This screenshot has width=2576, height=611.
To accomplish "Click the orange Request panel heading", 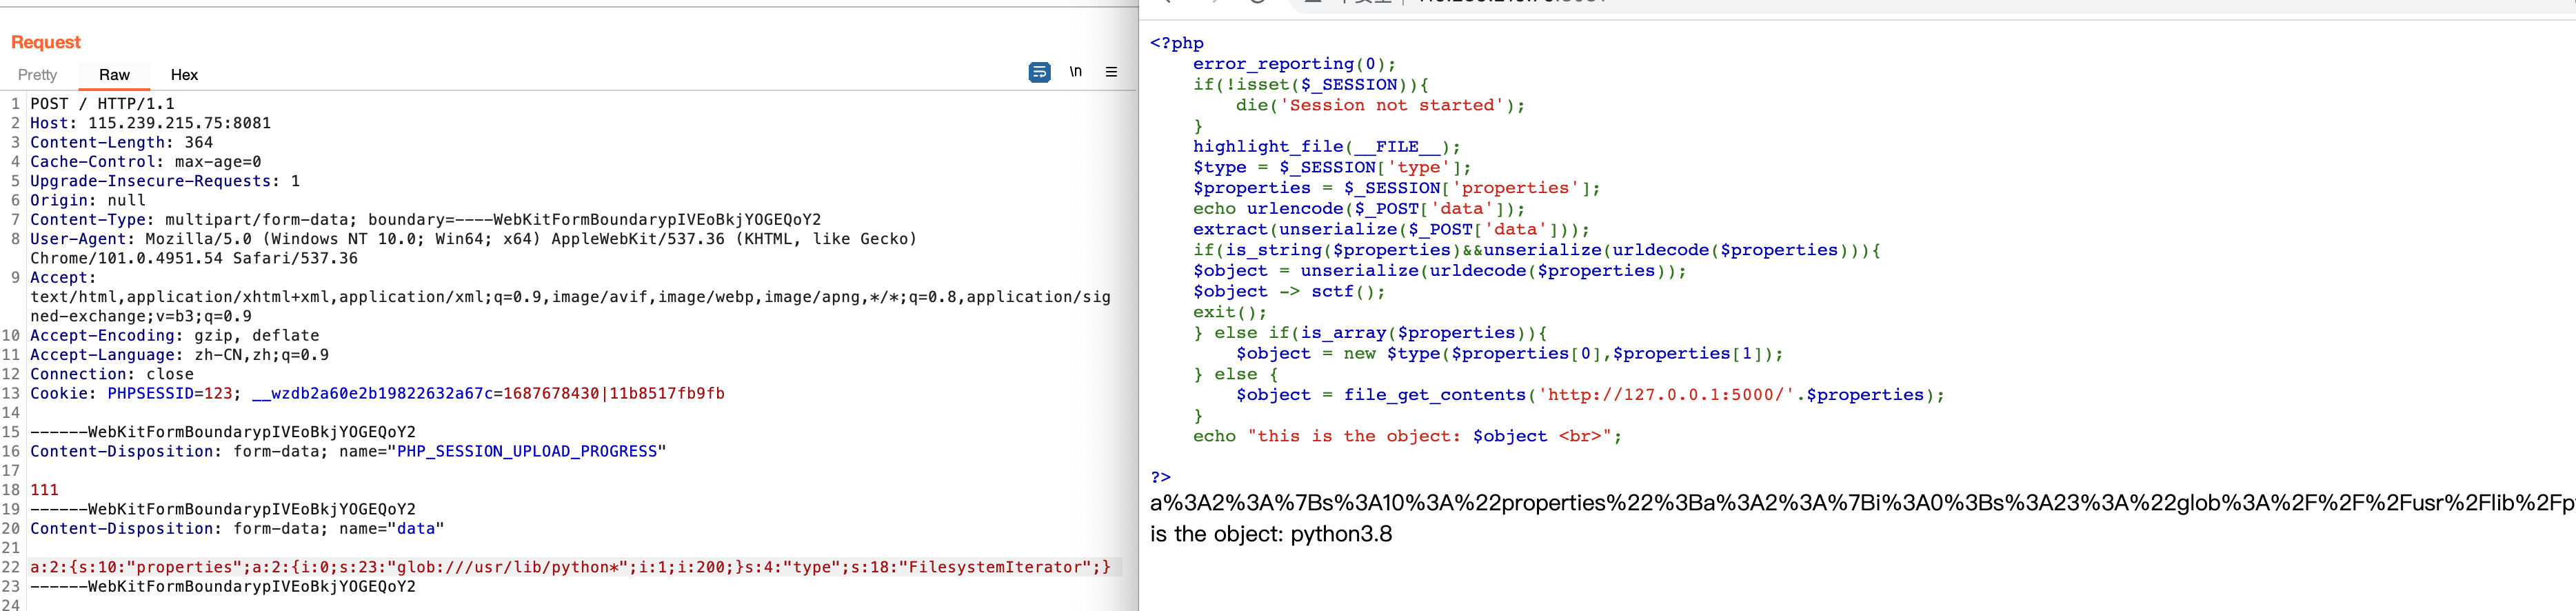I will (x=46, y=42).
